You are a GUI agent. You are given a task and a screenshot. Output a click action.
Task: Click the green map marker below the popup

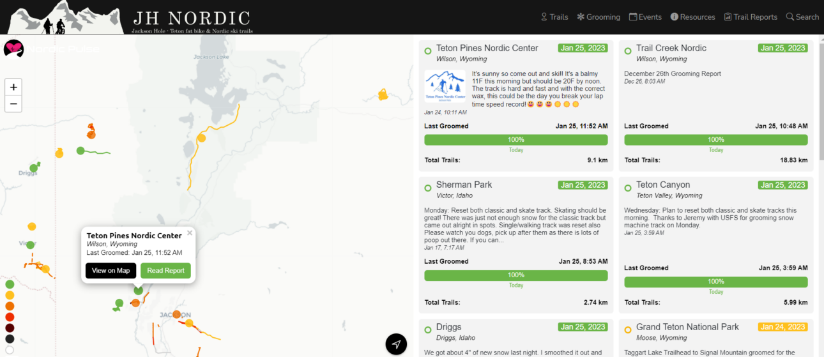139,291
